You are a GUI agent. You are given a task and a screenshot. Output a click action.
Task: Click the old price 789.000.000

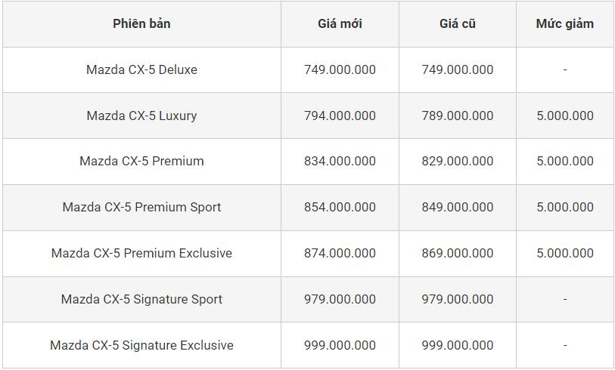pos(457,116)
